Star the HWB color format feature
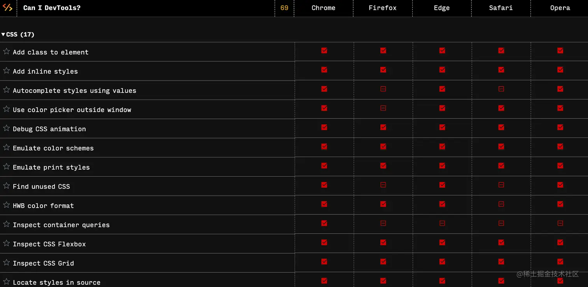 point(6,205)
